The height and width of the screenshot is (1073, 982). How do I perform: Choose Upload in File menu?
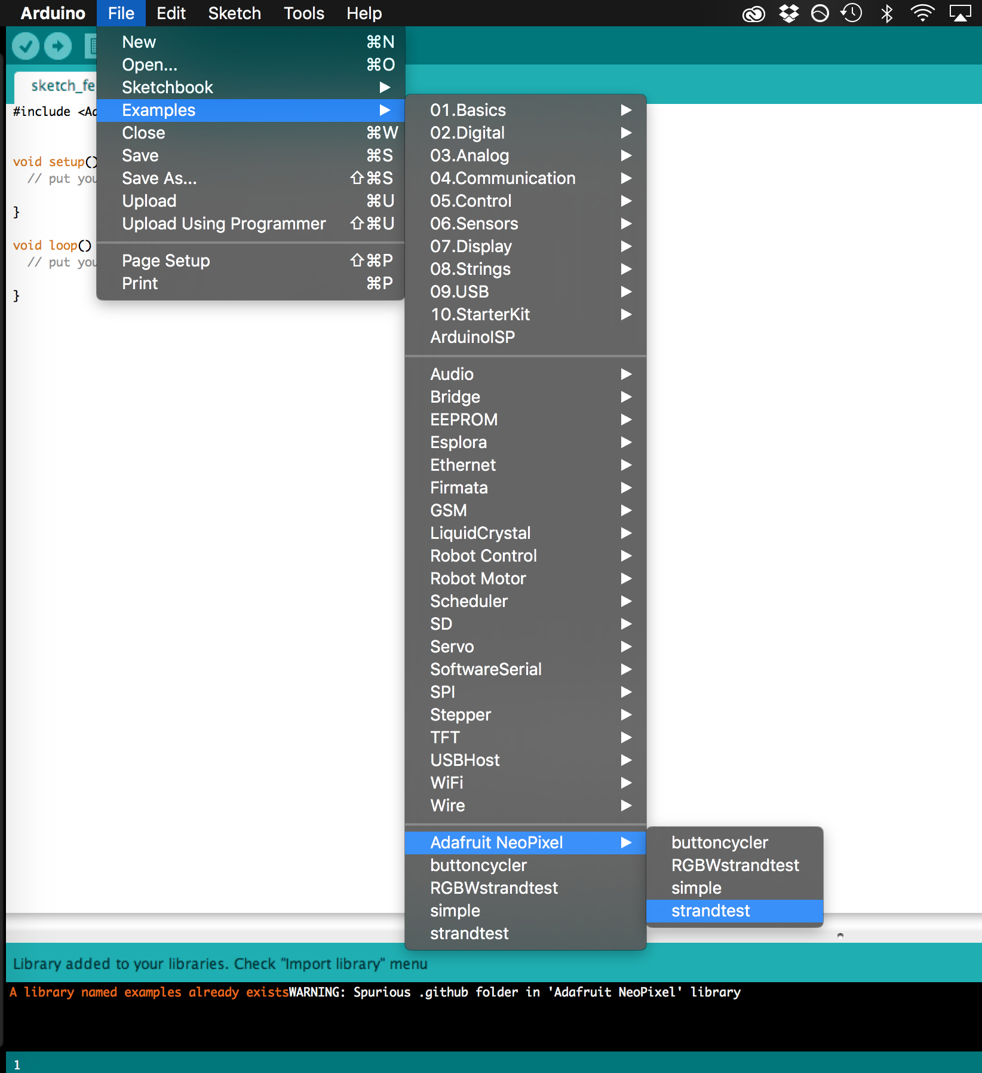(251, 201)
